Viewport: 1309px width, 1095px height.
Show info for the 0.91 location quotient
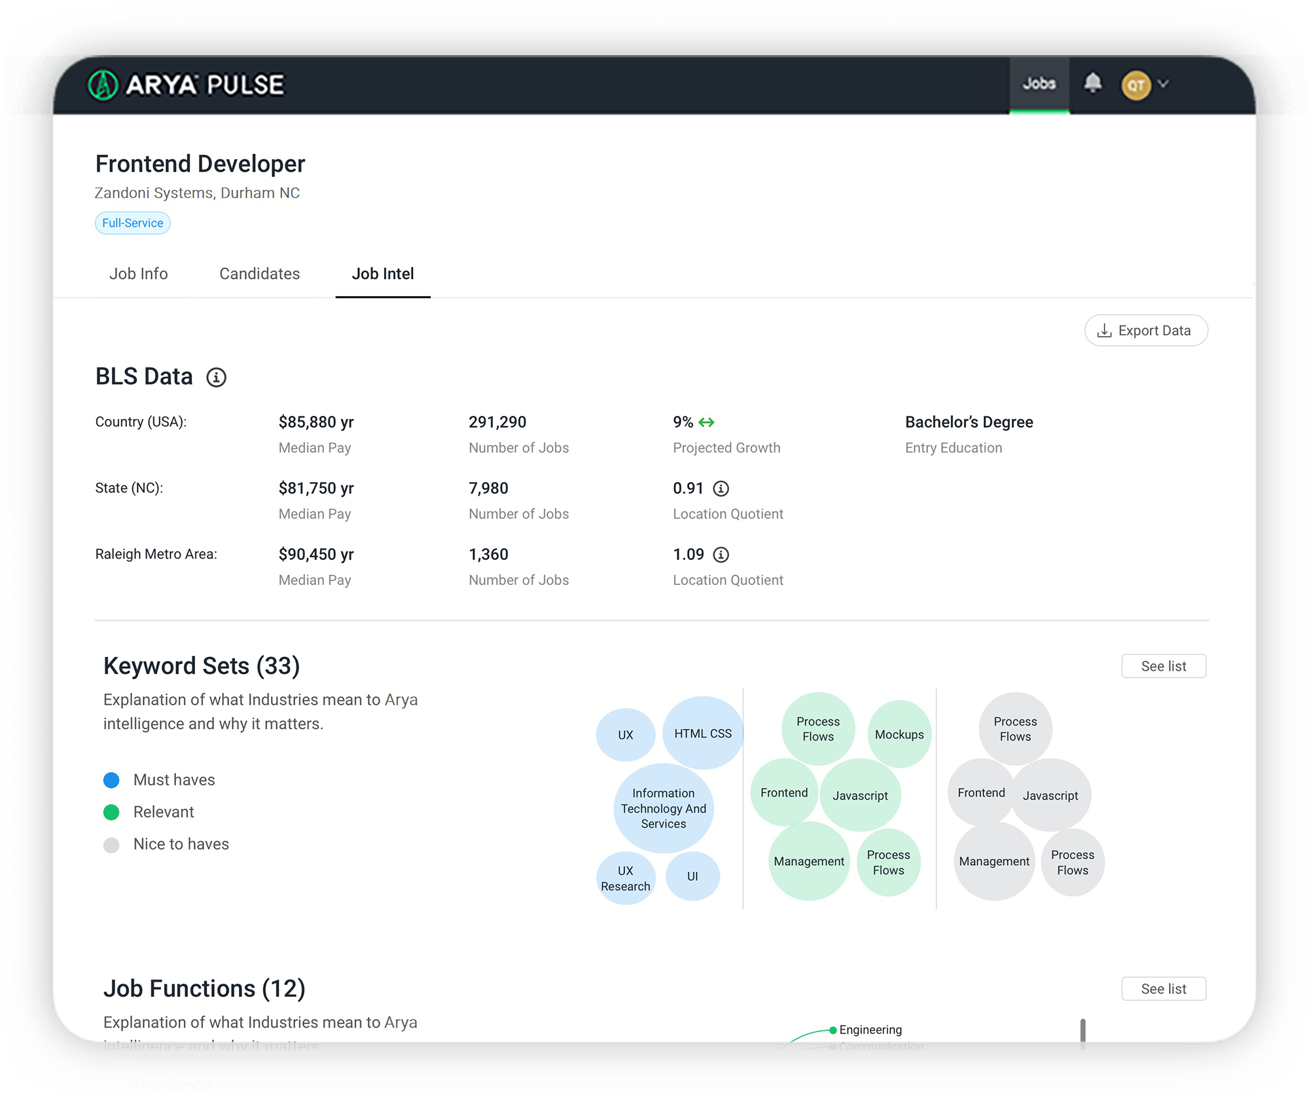coord(721,489)
